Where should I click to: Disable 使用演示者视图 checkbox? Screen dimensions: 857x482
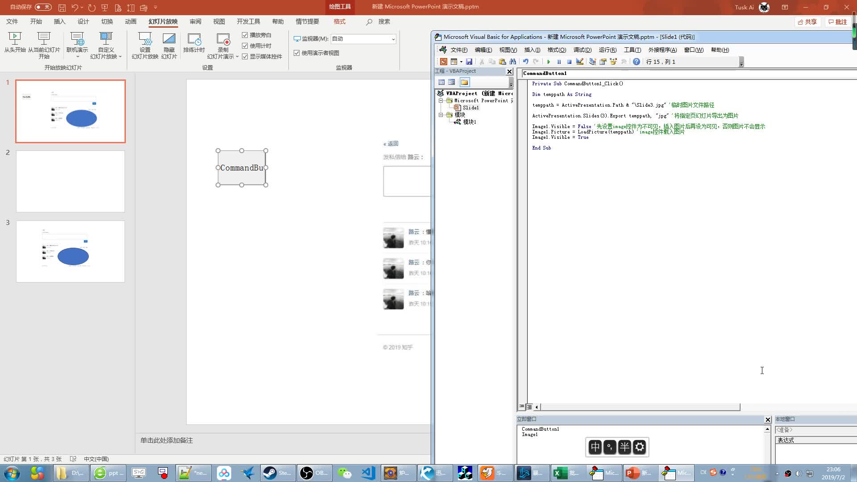pyautogui.click(x=297, y=53)
